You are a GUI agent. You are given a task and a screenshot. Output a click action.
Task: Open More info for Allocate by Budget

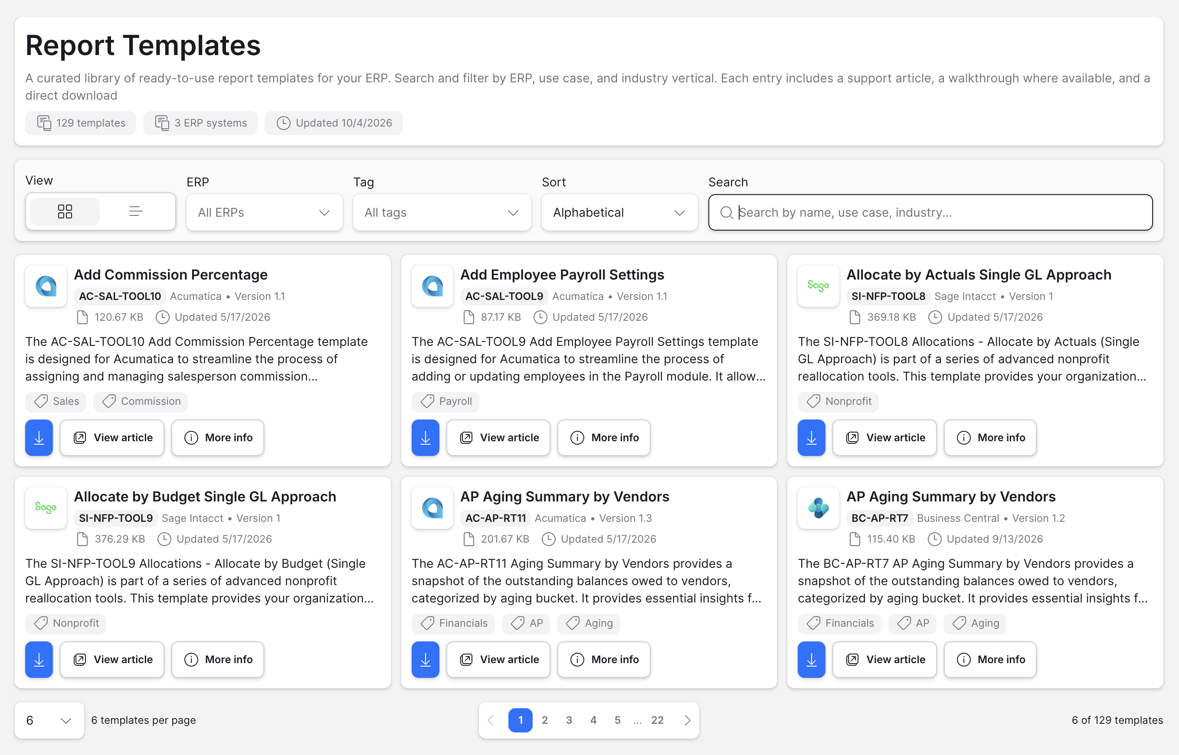point(217,659)
